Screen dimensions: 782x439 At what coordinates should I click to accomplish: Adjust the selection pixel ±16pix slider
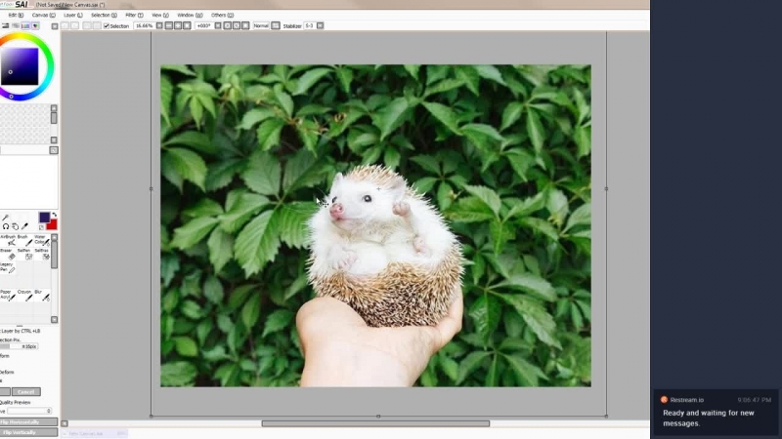[x=19, y=346]
